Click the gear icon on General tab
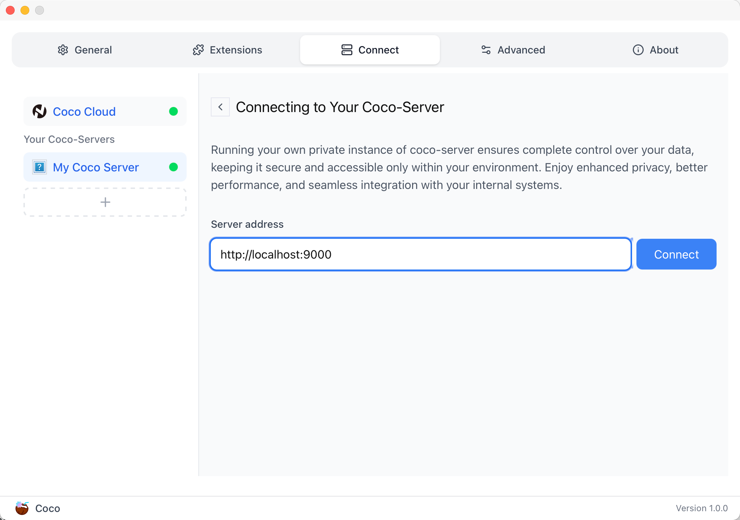This screenshot has width=740, height=520. click(x=63, y=50)
